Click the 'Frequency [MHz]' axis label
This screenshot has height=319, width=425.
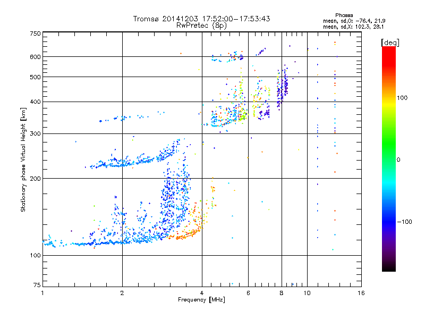[x=201, y=300]
